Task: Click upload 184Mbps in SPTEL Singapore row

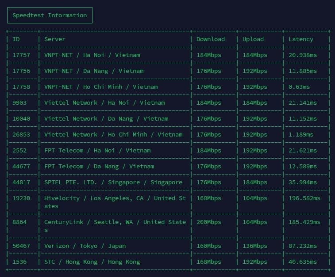Action: pos(254,182)
